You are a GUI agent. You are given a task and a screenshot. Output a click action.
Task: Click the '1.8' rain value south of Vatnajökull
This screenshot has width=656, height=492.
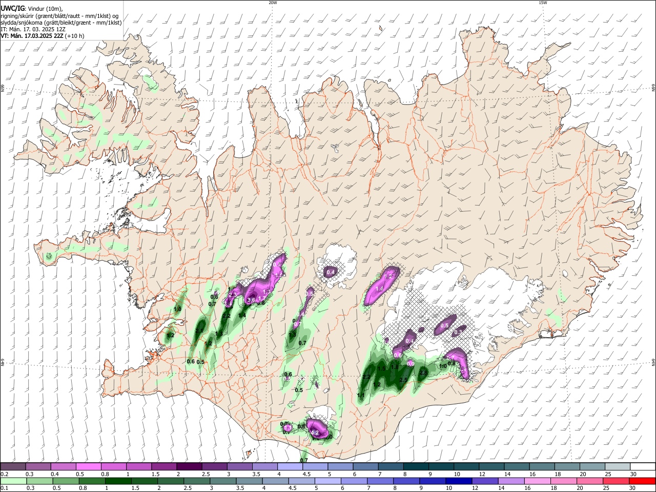coord(395,367)
